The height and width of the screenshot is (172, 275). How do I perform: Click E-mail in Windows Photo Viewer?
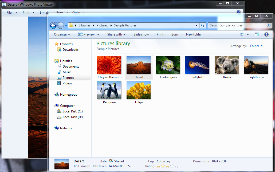tap(44, 13)
